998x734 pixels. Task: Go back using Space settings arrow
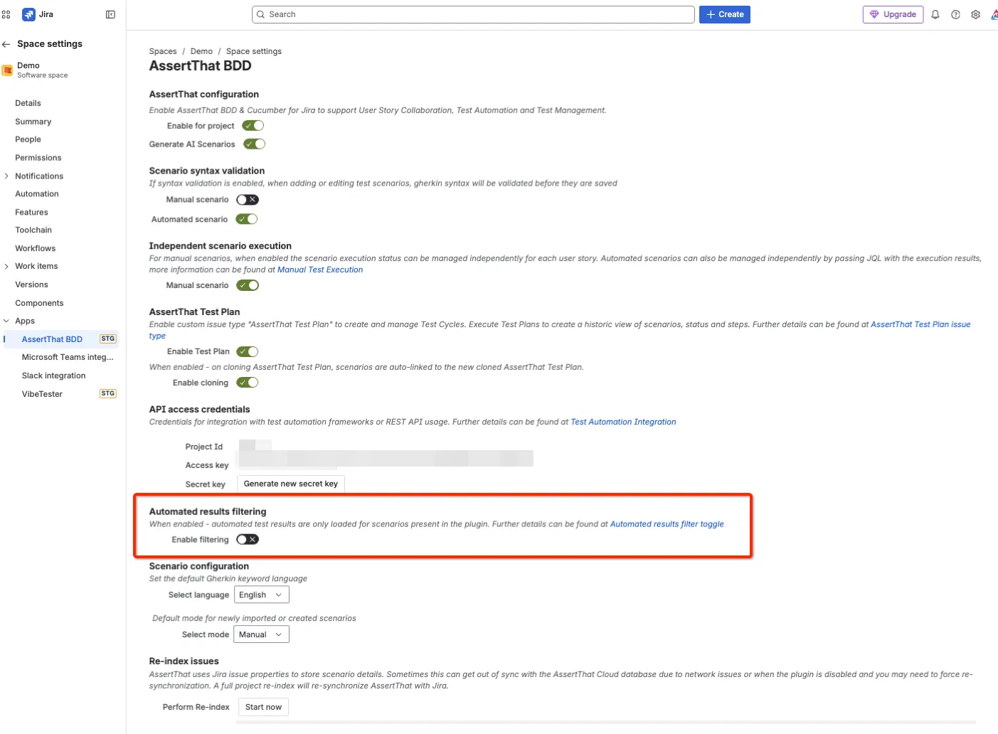click(x=6, y=44)
